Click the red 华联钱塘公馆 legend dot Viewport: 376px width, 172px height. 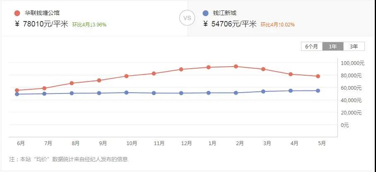pos(17,13)
